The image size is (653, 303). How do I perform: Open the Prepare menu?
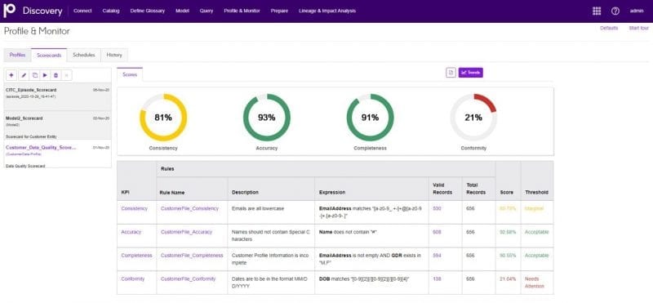[x=279, y=11]
